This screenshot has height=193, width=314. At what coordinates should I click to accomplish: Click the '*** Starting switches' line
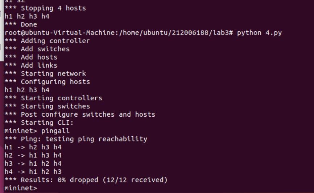[47, 106]
